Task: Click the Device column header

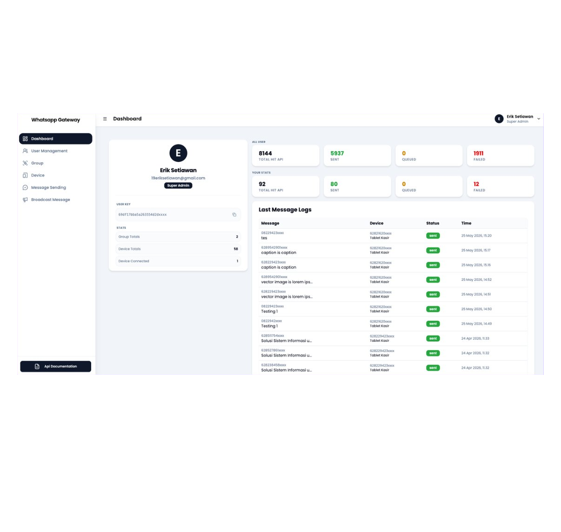Action: pos(377,223)
